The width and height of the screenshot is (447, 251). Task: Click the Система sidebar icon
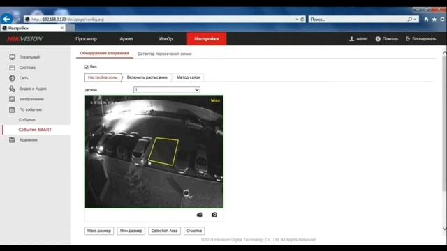tap(12, 68)
